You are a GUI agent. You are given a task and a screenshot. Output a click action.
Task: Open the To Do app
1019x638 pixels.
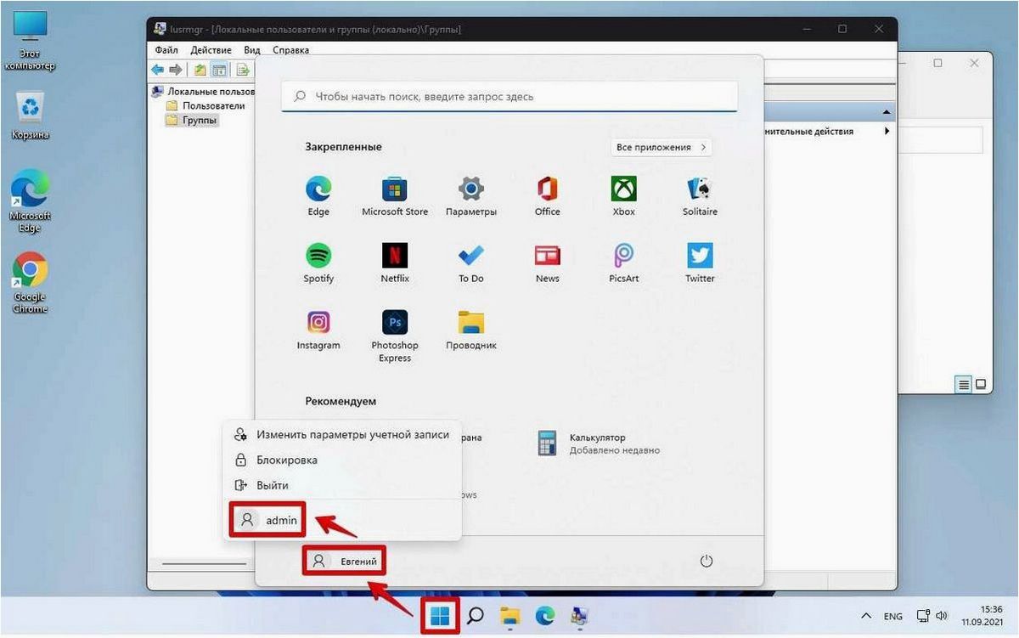tap(471, 263)
